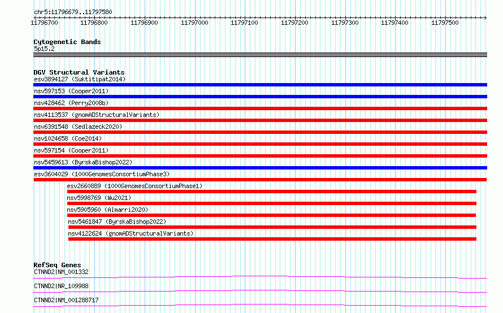Open the CTNND2|NM_001288717 gene label

[66, 300]
